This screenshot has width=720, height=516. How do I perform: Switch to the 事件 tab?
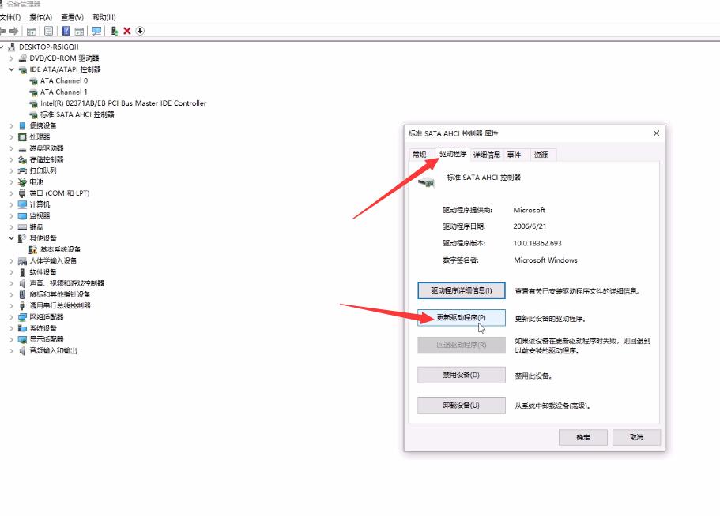[514, 155]
